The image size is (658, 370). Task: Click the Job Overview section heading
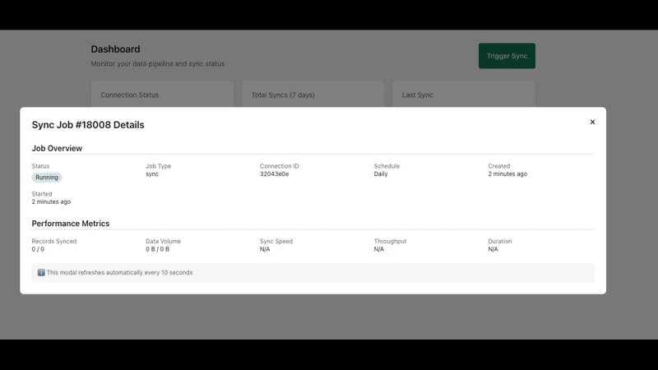pos(57,148)
